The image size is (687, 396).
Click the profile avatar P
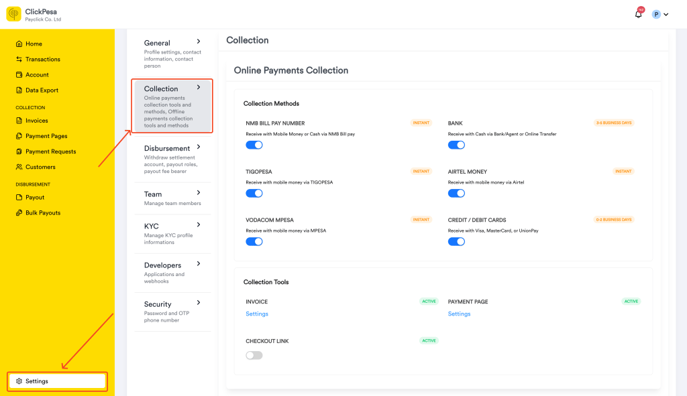click(x=656, y=15)
